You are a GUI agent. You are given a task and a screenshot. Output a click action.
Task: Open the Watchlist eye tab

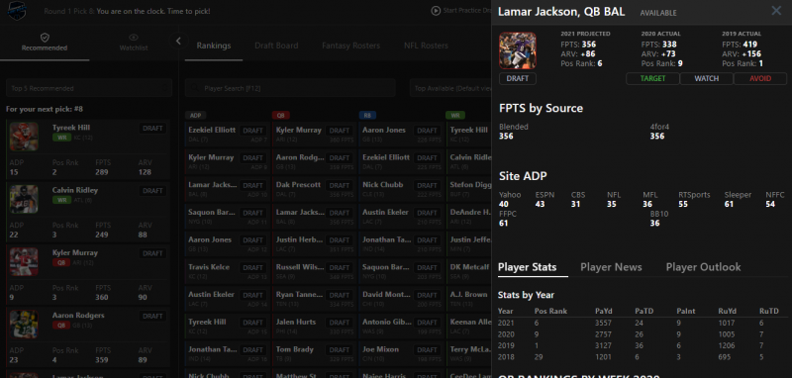click(134, 43)
